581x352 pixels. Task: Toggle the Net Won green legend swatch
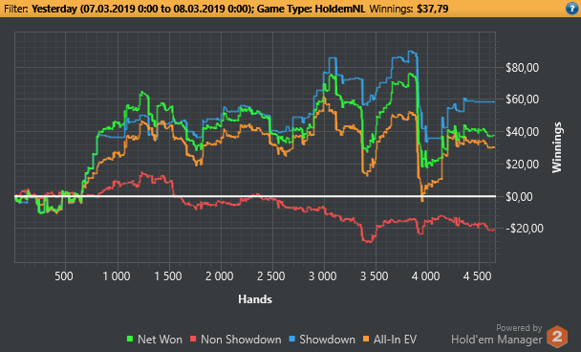130,339
